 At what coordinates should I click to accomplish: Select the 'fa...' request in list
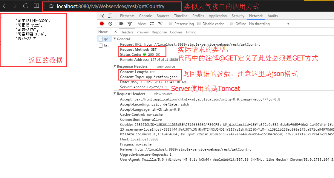[105, 45]
